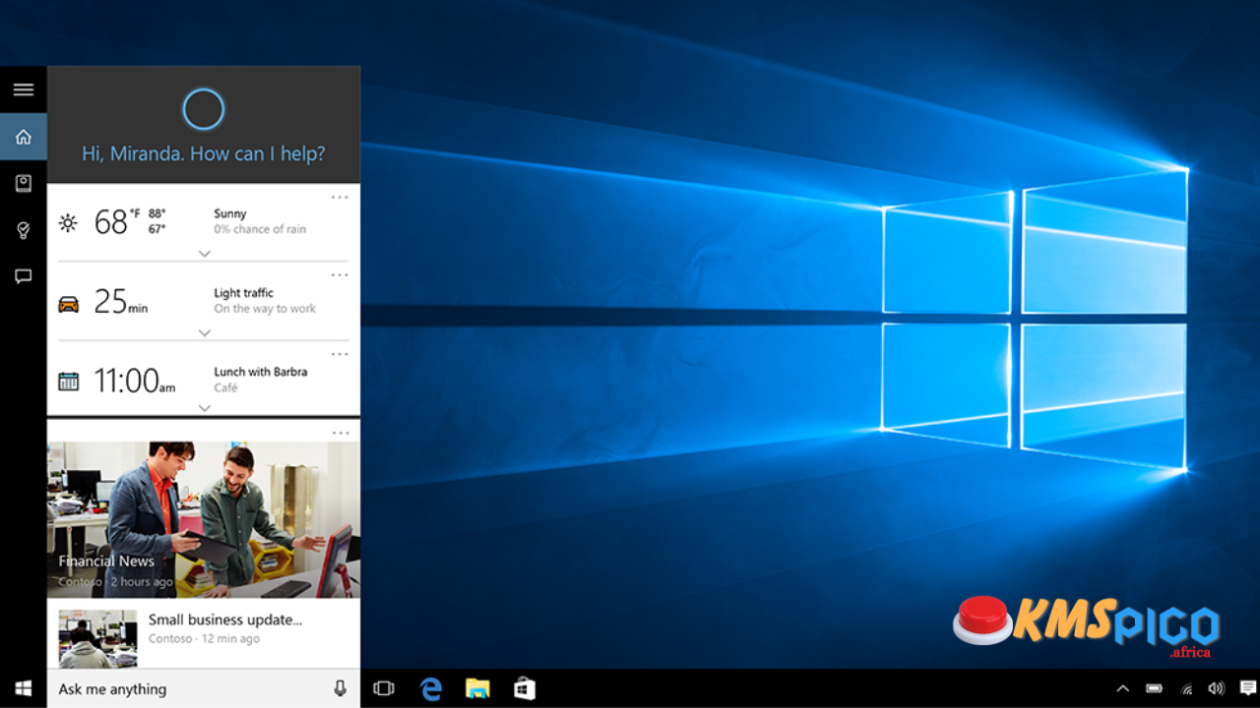Click the 88° high temperature value

[157, 213]
